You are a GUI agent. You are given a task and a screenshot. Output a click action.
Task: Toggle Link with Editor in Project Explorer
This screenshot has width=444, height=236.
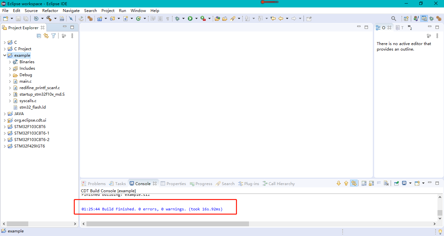tap(46, 36)
